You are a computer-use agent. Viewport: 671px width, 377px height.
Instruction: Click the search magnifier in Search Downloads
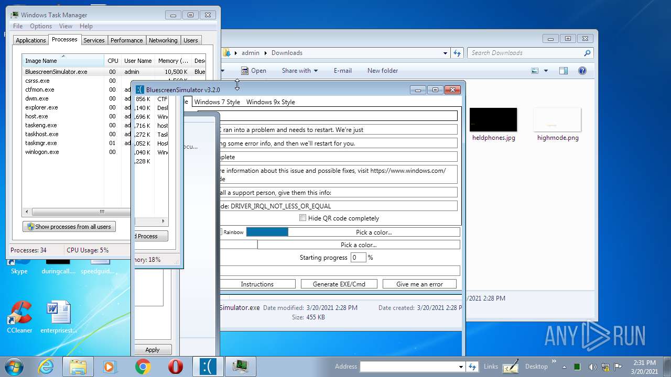pos(587,53)
